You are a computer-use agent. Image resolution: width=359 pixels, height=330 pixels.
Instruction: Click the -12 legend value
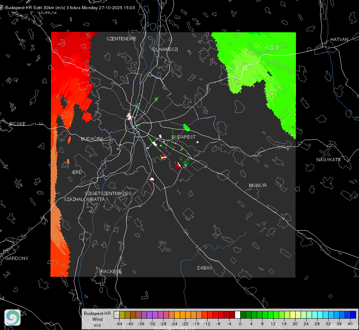[x=207, y=324]
